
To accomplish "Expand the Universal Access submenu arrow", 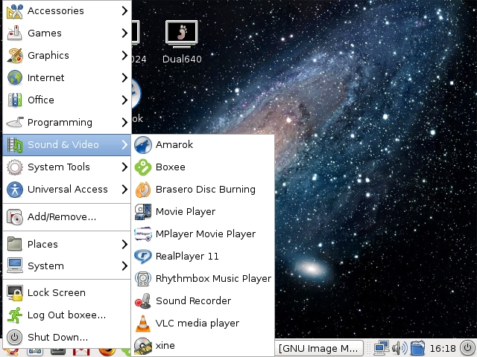I will pyautogui.click(x=124, y=190).
